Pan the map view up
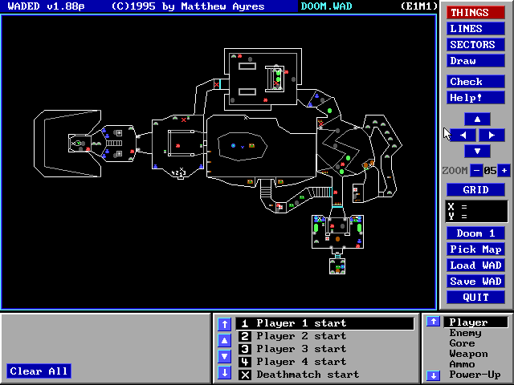The height and width of the screenshot is (385, 514). [477, 119]
